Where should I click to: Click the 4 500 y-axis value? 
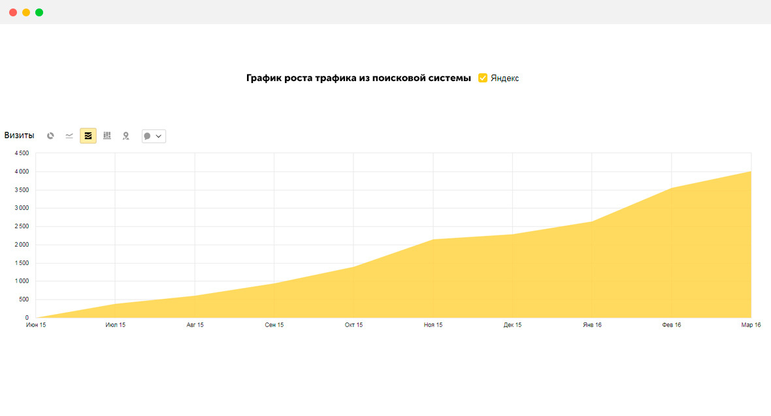tap(22, 153)
